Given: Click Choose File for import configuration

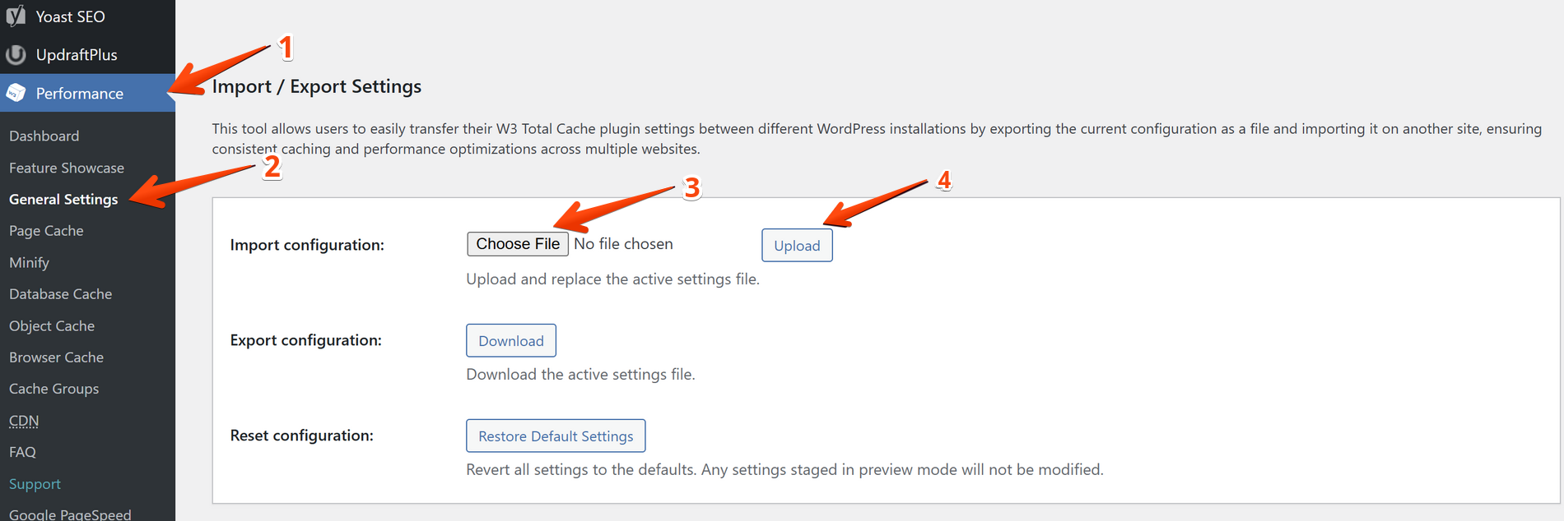Looking at the screenshot, I should click(518, 244).
